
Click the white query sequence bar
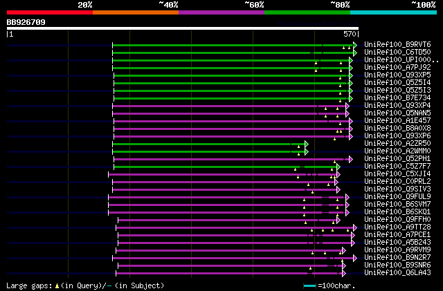[183, 28]
